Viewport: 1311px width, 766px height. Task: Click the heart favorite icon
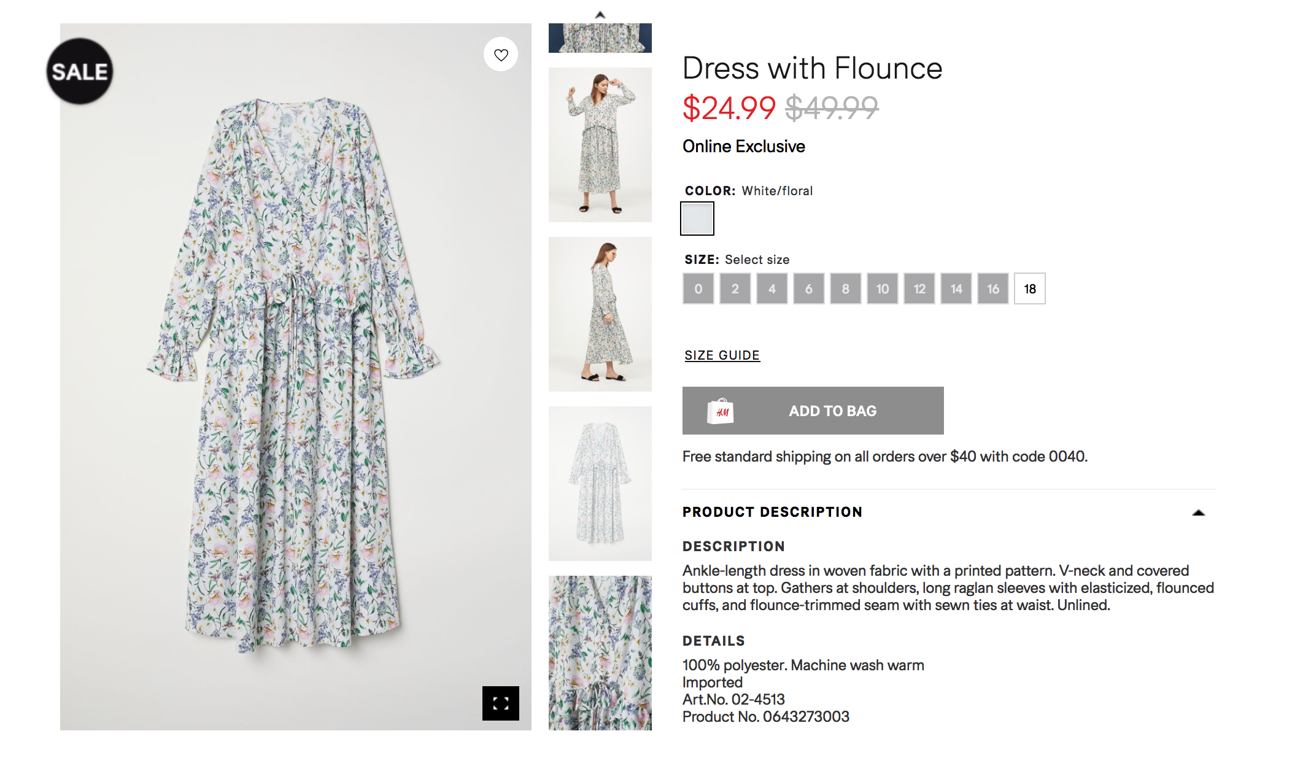click(x=501, y=55)
